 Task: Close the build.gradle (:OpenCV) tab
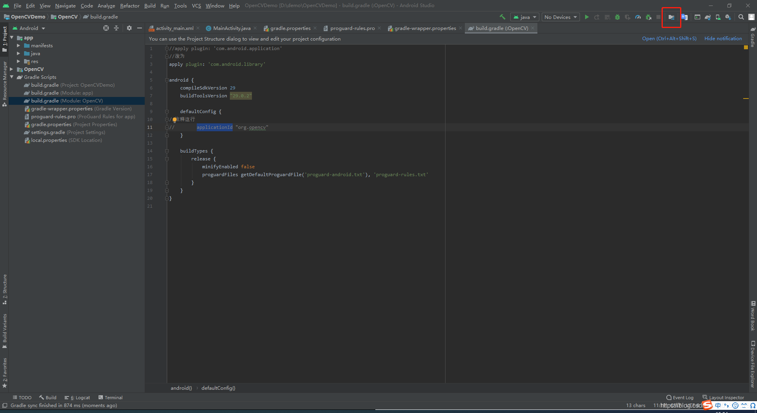[x=533, y=28]
